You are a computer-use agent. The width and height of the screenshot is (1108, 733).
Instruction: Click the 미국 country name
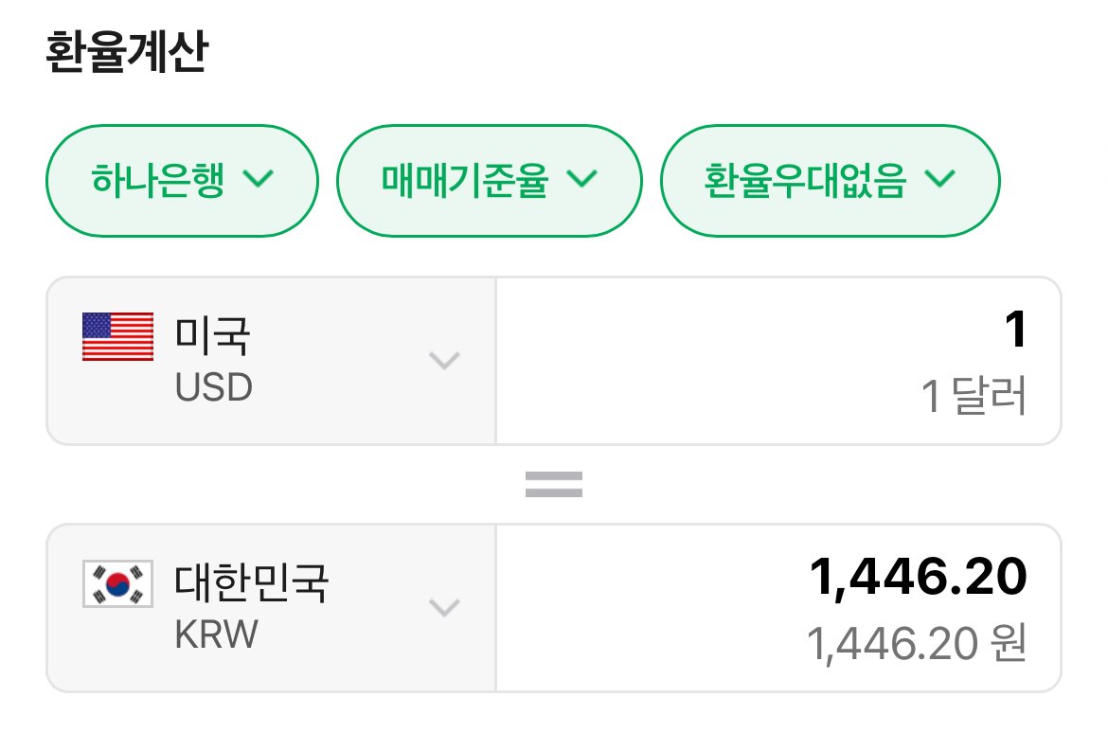tap(212, 335)
